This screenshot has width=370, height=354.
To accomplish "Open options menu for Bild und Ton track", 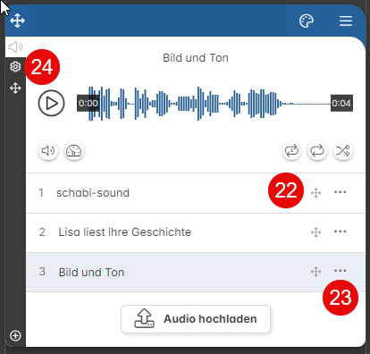I will 340,271.
